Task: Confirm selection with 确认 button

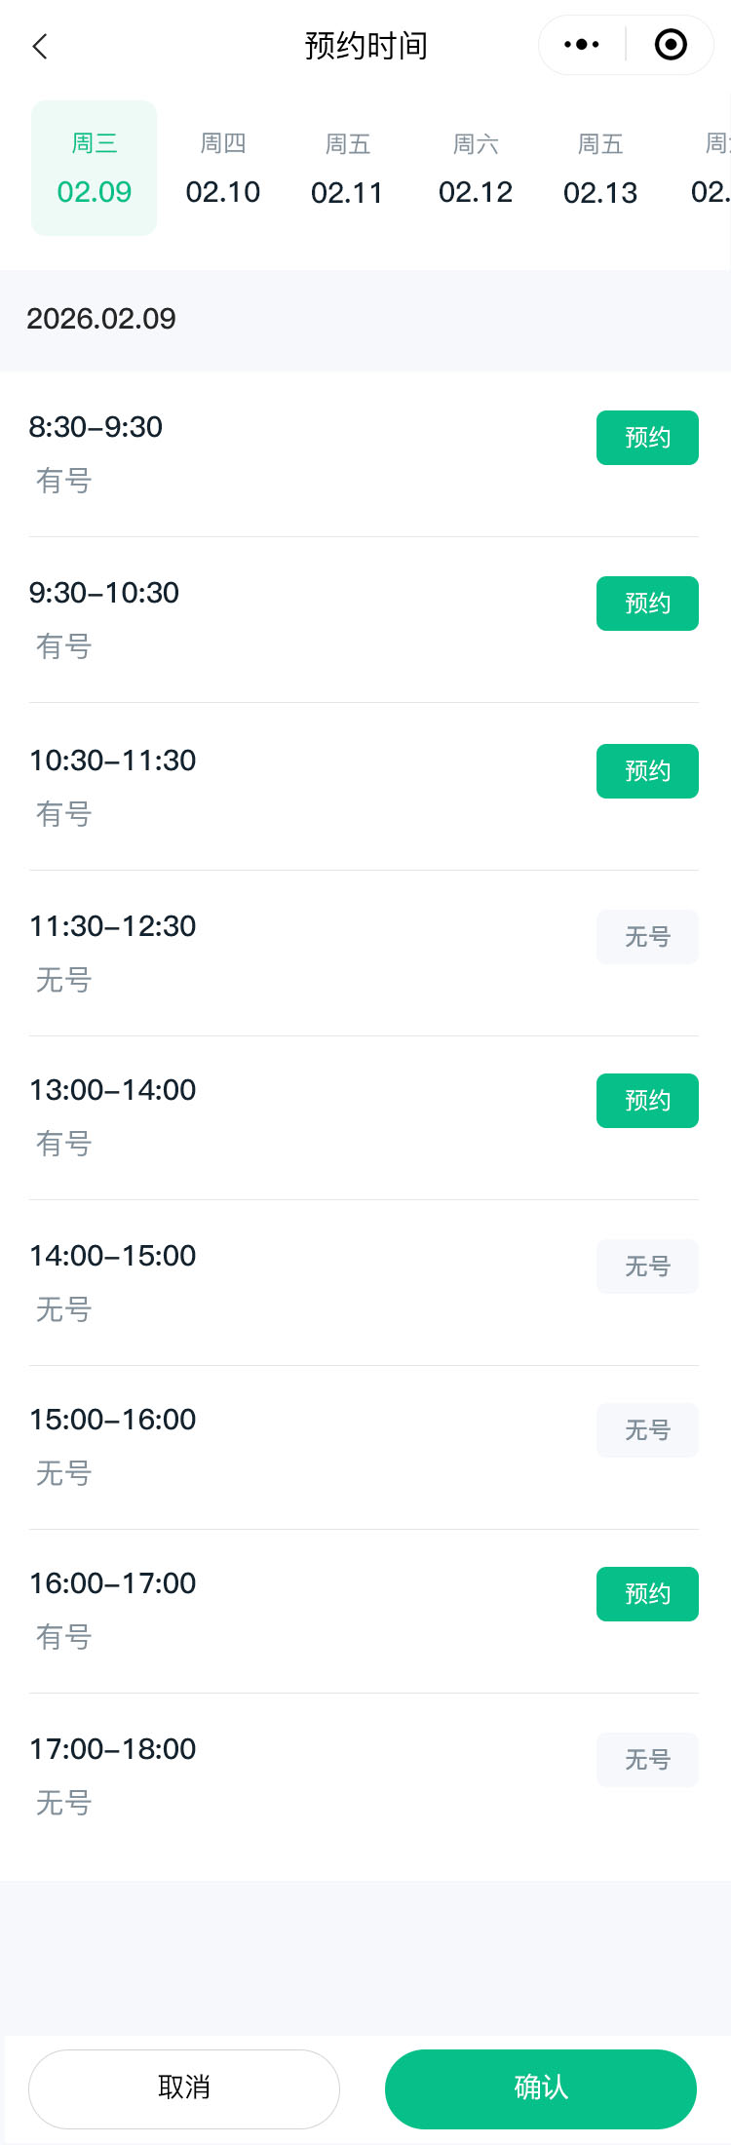Action: coord(541,2087)
